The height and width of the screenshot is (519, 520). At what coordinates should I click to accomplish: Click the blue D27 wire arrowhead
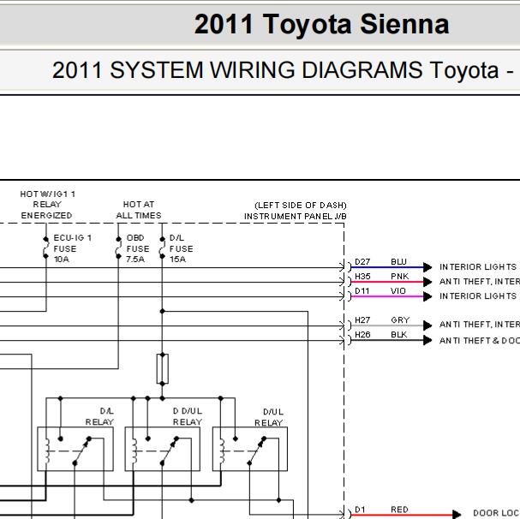tap(427, 267)
